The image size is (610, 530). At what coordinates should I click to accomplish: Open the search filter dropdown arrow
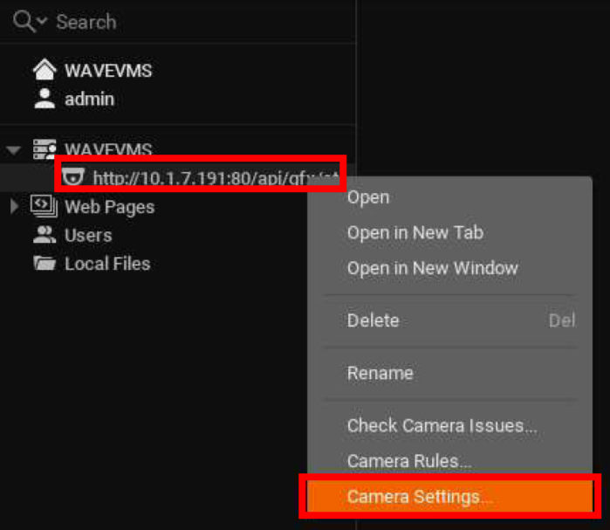point(41,23)
